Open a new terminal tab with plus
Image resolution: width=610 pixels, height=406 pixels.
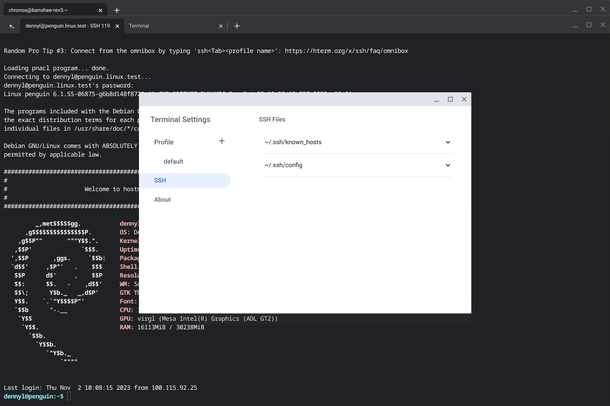point(237,26)
